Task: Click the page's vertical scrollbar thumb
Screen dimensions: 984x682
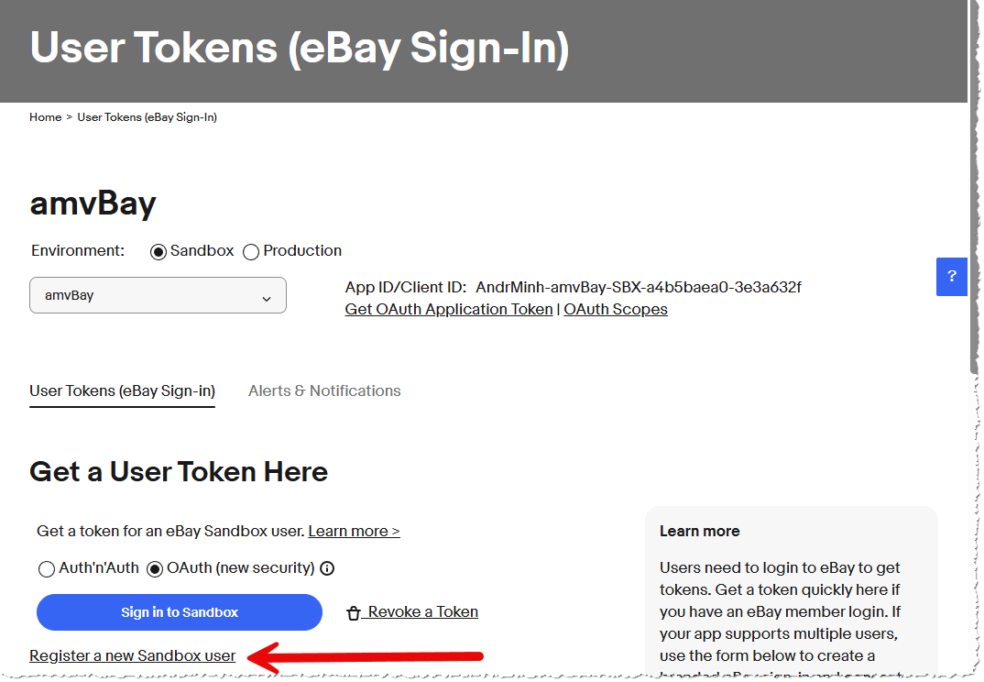Action: click(975, 183)
